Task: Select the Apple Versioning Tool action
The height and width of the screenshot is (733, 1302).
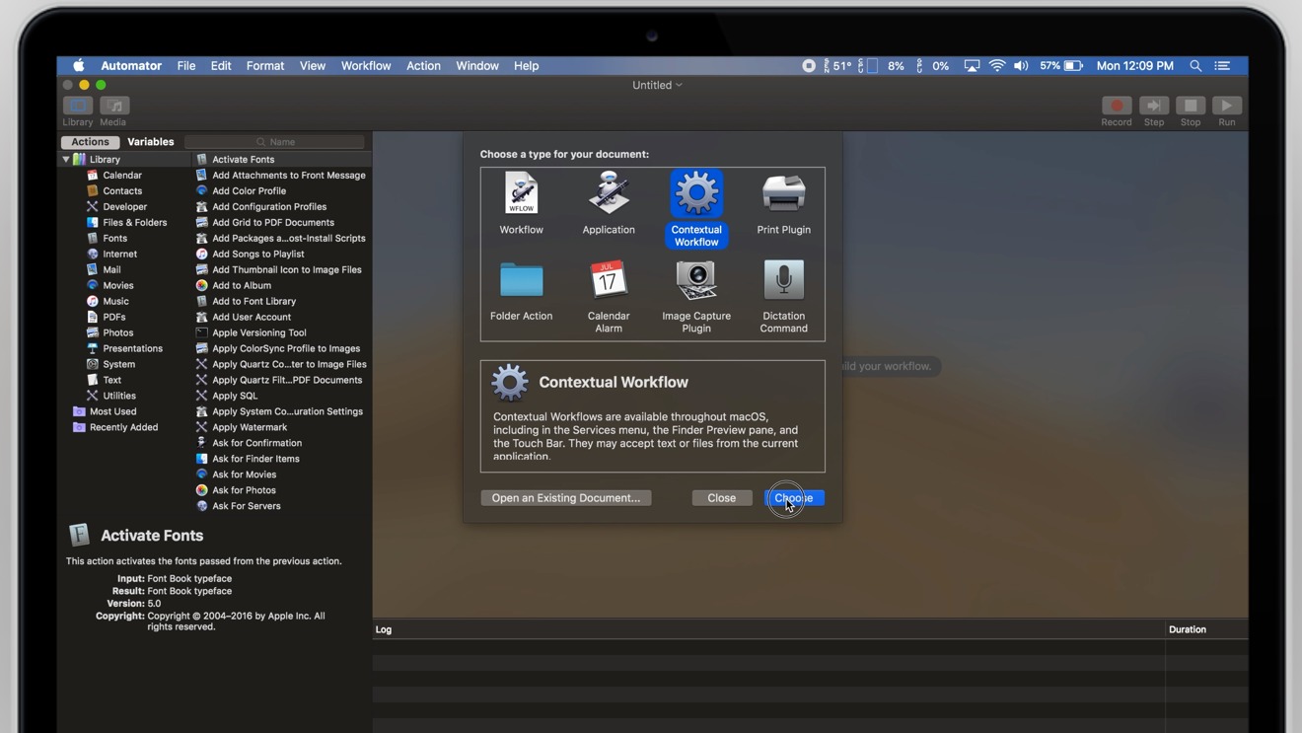Action: pos(259,332)
